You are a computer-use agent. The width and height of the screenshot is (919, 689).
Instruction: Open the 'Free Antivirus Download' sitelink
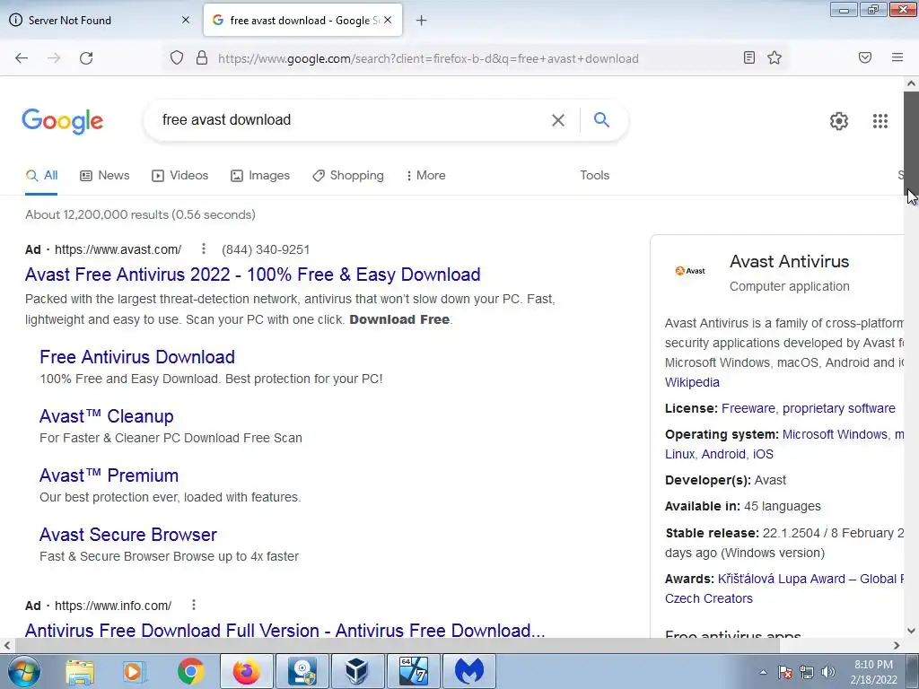(x=137, y=357)
